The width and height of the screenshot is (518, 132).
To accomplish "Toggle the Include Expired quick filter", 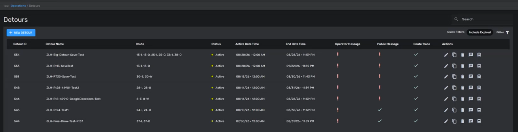I will pos(480,32).
